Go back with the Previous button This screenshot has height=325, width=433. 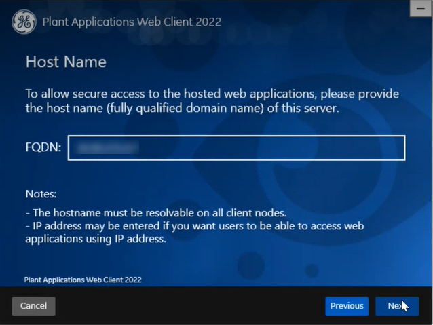[347, 306]
